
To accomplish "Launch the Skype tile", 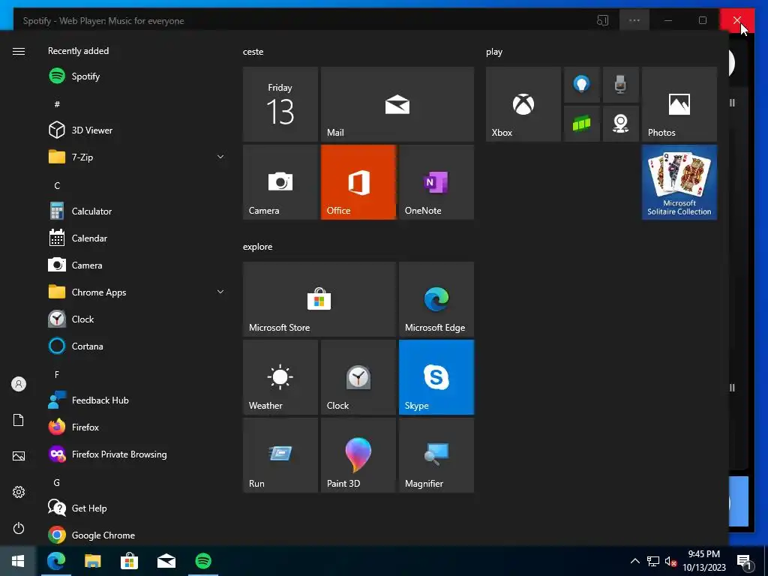I will 436,377.
